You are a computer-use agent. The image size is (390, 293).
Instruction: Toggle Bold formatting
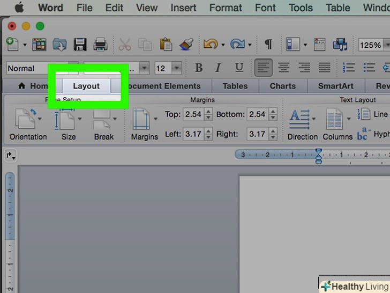click(x=199, y=68)
